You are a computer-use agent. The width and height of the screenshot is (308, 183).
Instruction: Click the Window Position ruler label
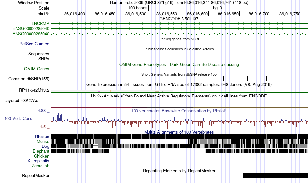tap(34, 3)
